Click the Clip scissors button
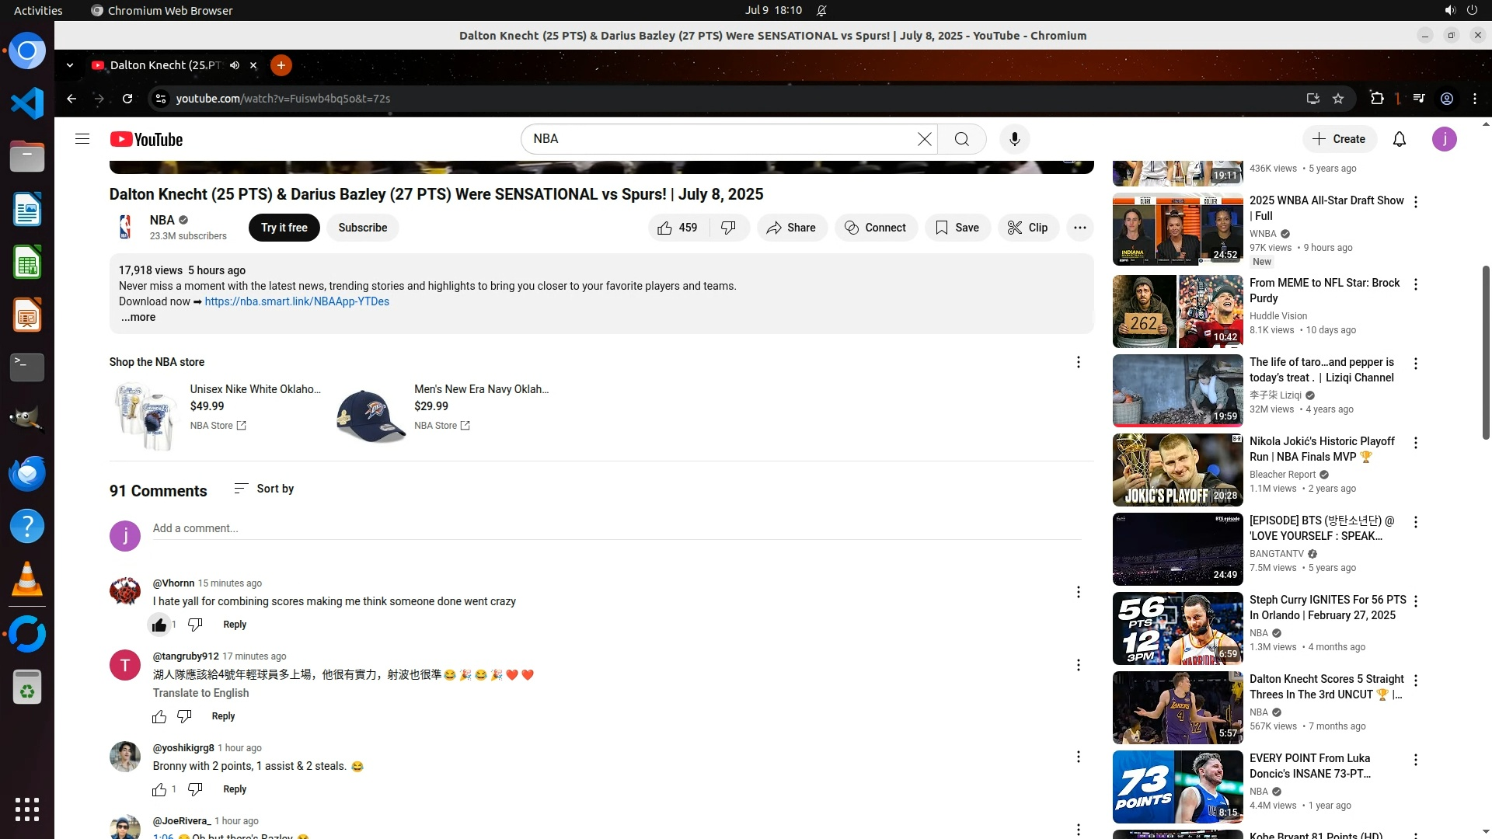 (x=1027, y=228)
